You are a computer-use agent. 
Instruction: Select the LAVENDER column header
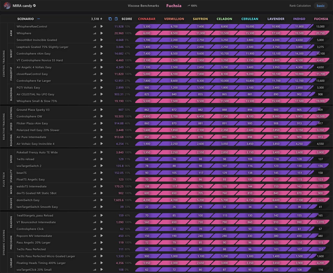[276, 19]
